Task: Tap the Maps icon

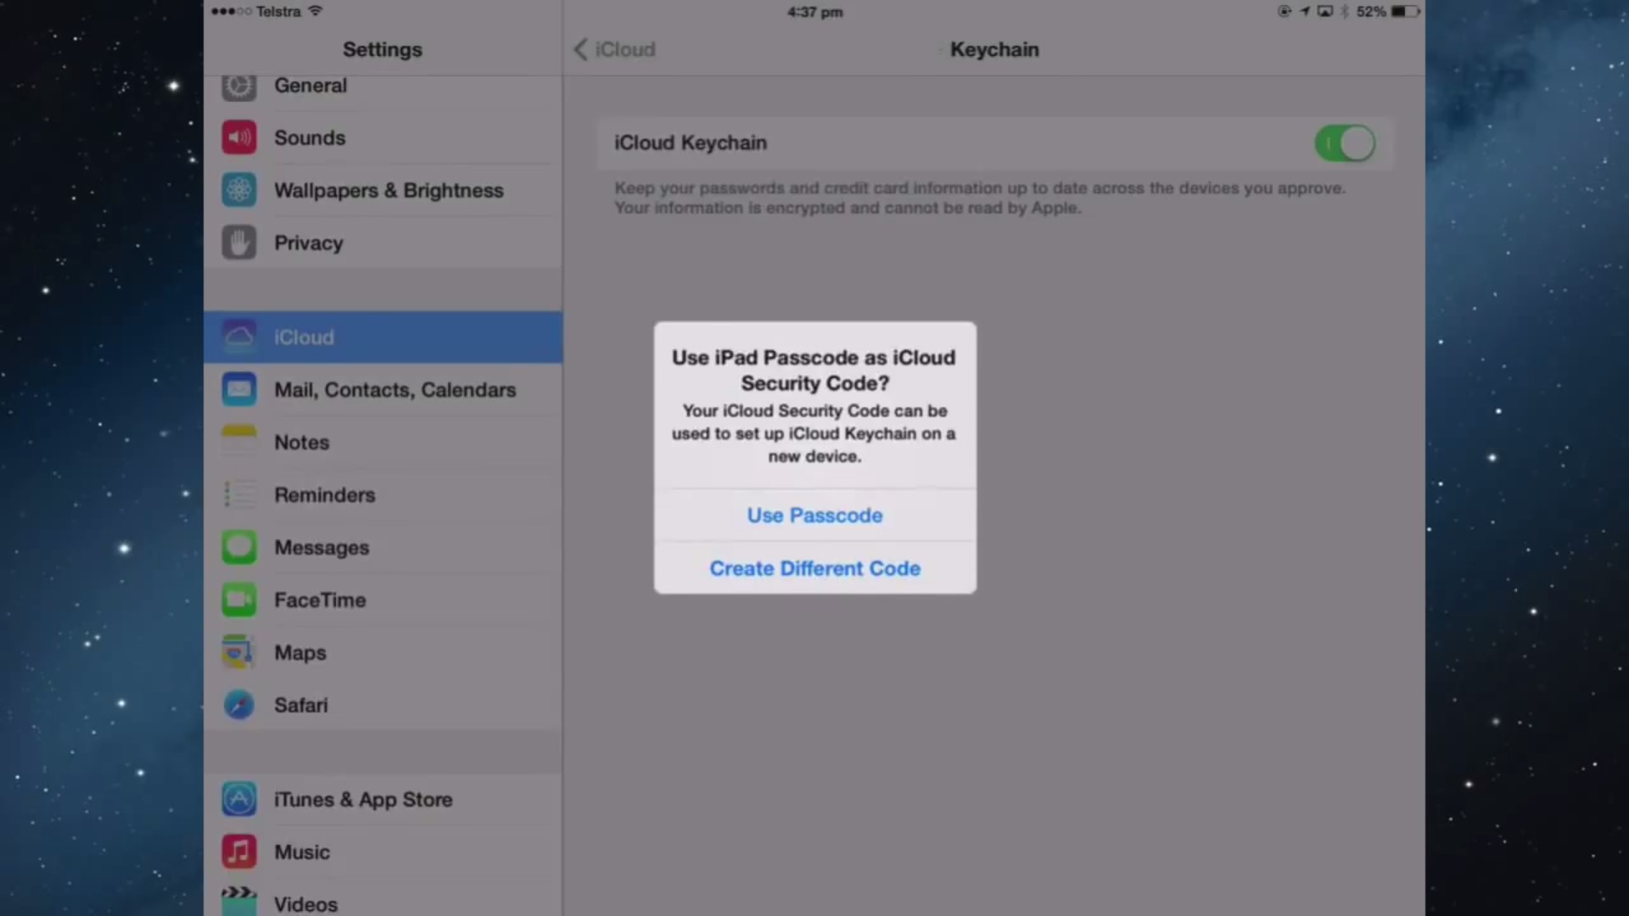Action: point(239,652)
